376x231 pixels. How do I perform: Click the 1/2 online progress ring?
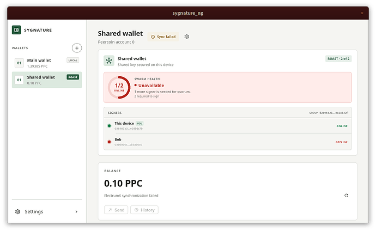click(119, 88)
